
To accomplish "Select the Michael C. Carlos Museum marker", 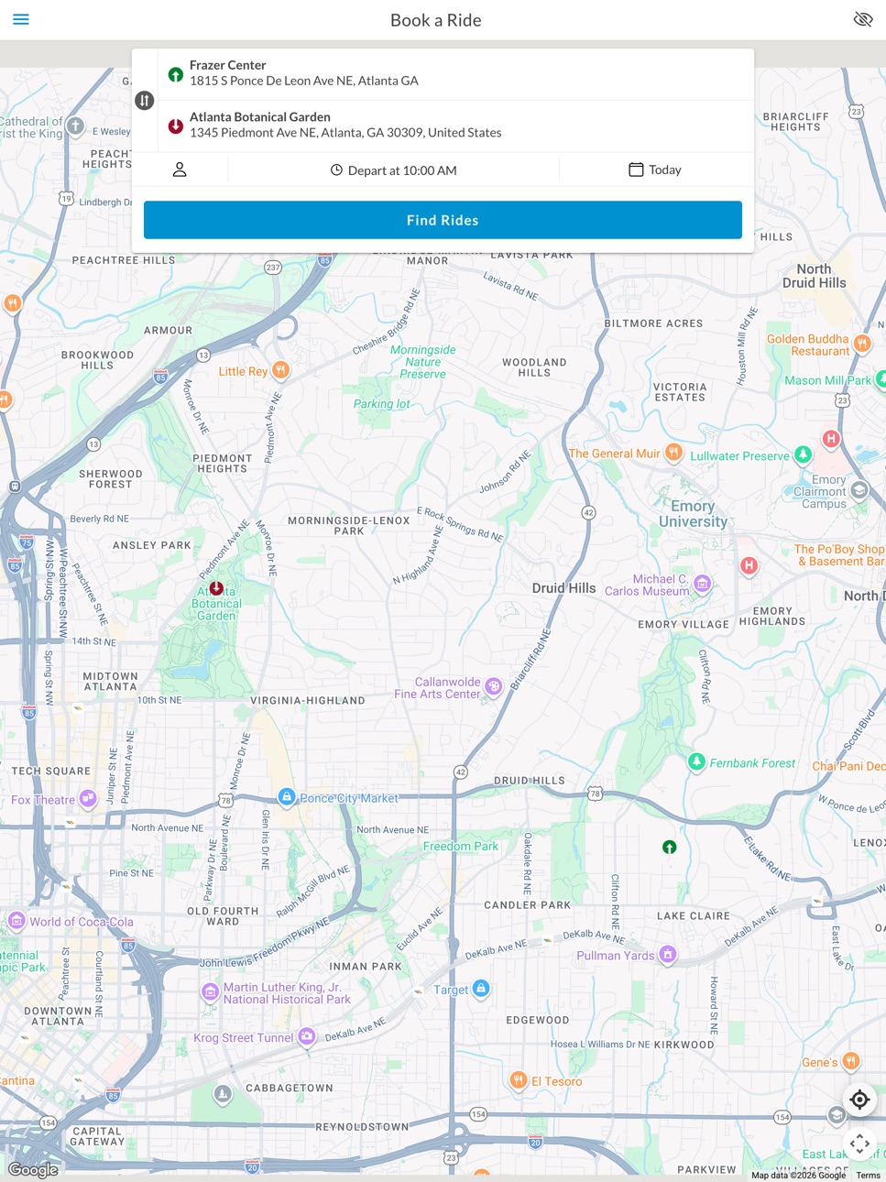I will (x=703, y=584).
